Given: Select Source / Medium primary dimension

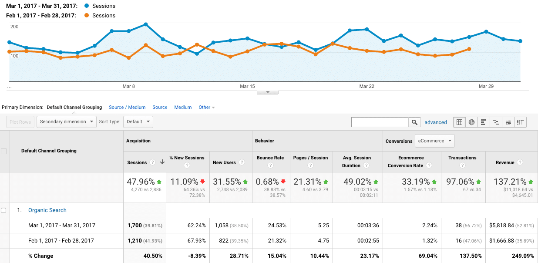Looking at the screenshot, I should pos(127,107).
